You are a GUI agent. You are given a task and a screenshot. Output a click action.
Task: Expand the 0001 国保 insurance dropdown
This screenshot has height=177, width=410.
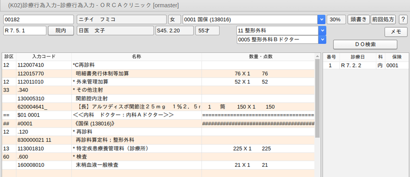click(x=322, y=20)
